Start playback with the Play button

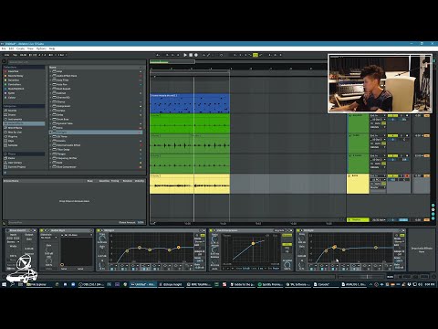(x=185, y=55)
